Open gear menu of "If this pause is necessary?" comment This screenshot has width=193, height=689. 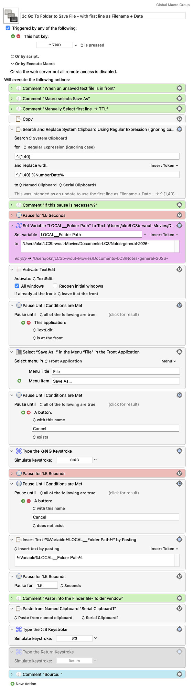179,205
